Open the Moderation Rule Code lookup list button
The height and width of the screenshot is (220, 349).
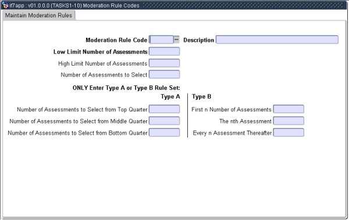click(176, 40)
